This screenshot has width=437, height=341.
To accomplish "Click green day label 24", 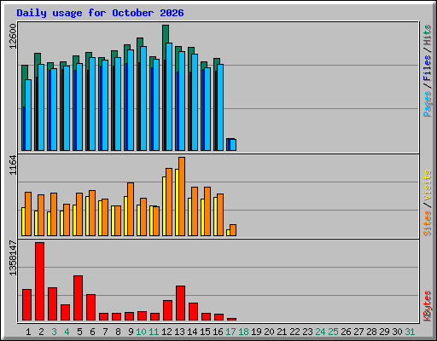I will 320,332.
